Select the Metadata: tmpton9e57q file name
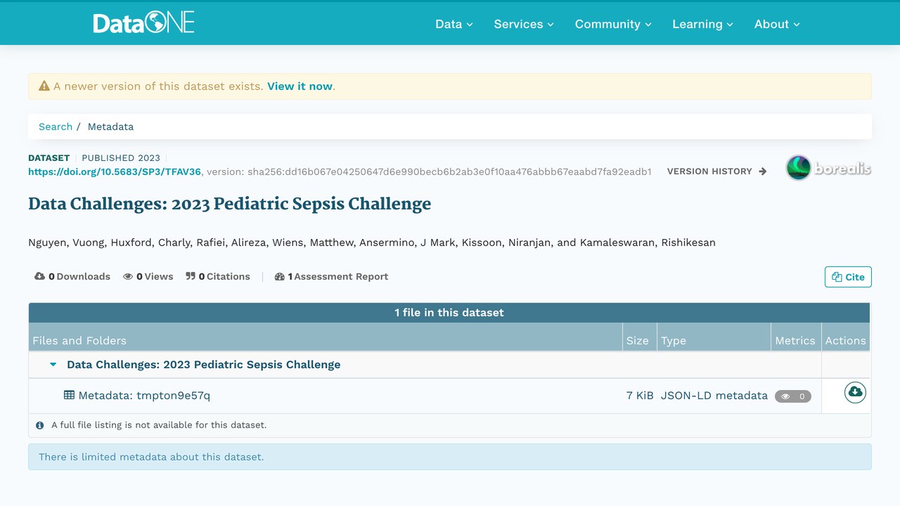This screenshot has height=506, width=900. tap(144, 395)
